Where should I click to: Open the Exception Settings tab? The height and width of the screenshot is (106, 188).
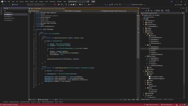pyautogui.click(x=14, y=102)
